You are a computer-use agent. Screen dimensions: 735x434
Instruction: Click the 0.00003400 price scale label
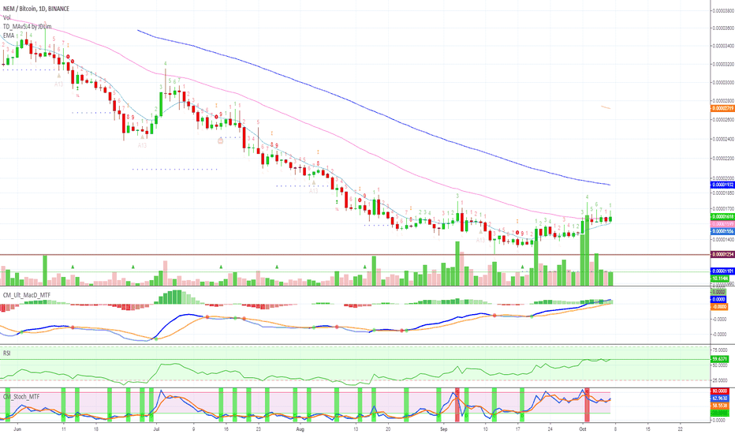[723, 46]
